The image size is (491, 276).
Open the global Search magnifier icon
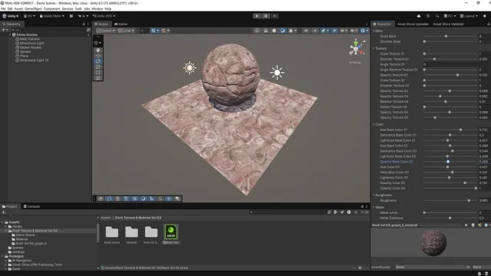click(437, 16)
